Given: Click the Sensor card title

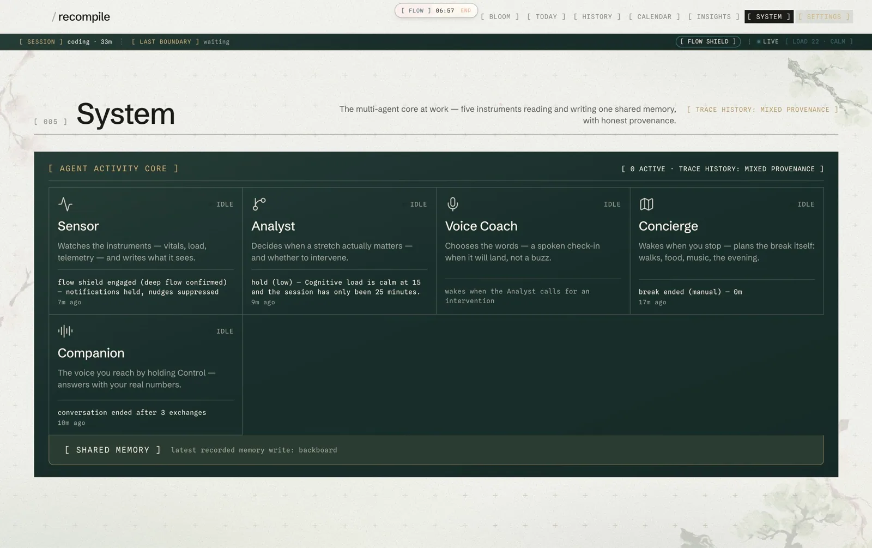Looking at the screenshot, I should coord(78,226).
